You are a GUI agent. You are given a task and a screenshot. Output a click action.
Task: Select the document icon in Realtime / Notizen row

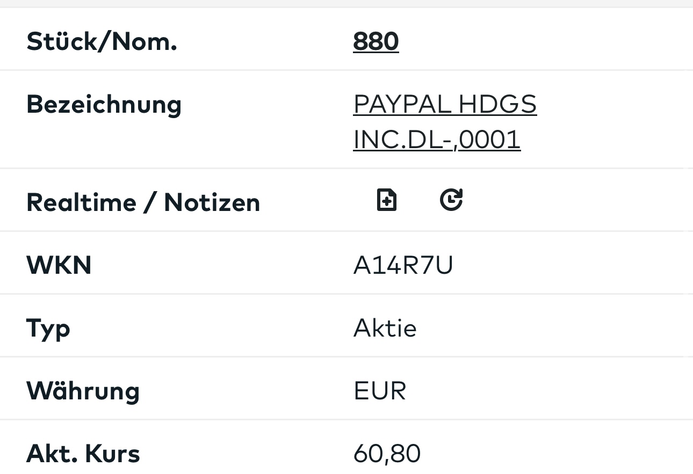(x=387, y=199)
